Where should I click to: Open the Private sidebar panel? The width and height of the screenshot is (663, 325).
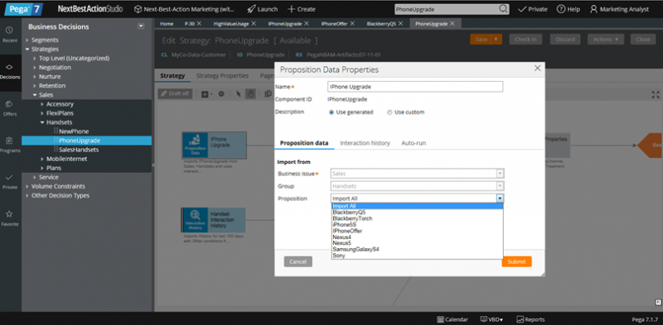click(10, 181)
